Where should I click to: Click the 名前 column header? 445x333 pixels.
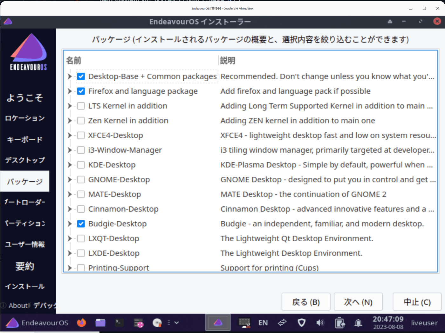(74, 60)
